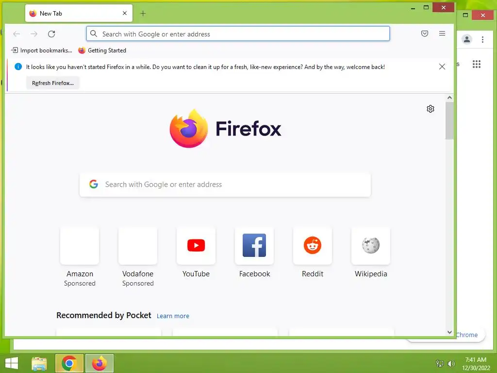This screenshot has width=497, height=373.
Task: Click Learn more Pocket link
Action: pos(173,316)
